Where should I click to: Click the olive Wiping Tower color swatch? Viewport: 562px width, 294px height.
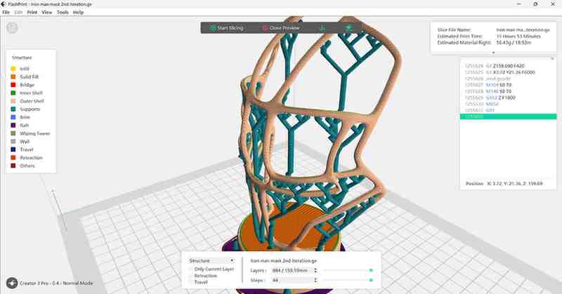[x=13, y=133]
